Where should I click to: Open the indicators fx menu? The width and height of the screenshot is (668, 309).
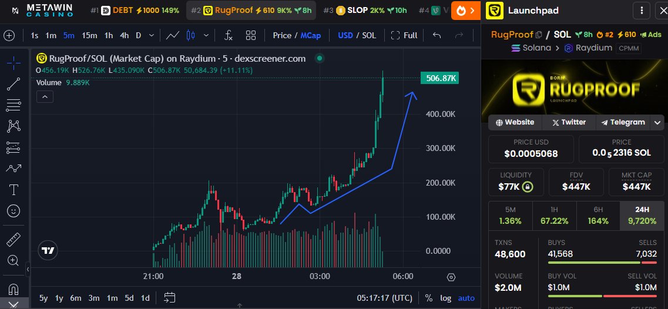click(229, 35)
